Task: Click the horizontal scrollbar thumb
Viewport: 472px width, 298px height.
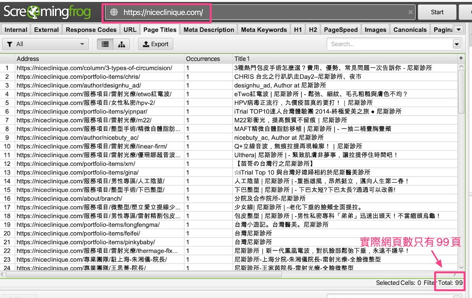Action: (x=144, y=274)
